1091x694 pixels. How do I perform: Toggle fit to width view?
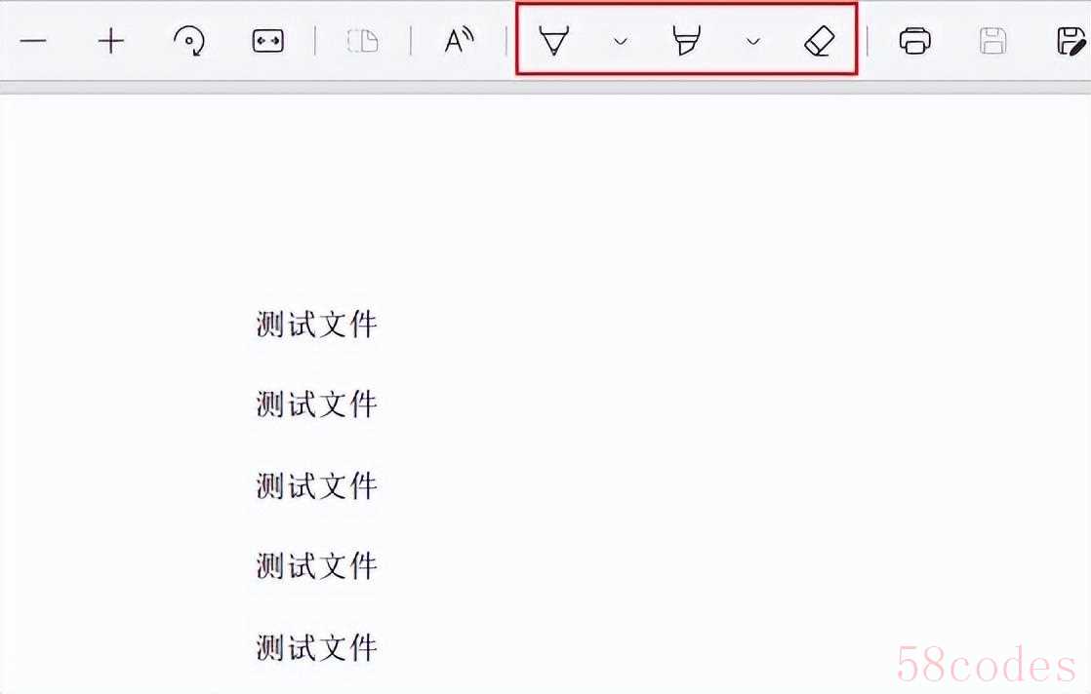(x=268, y=41)
